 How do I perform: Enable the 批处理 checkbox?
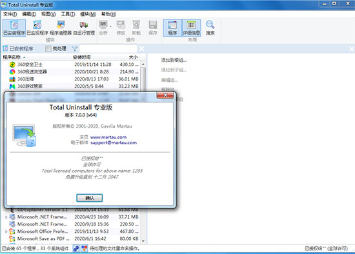(x=48, y=48)
